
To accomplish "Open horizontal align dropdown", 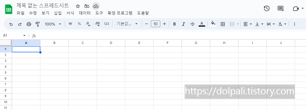I will point(248,24).
